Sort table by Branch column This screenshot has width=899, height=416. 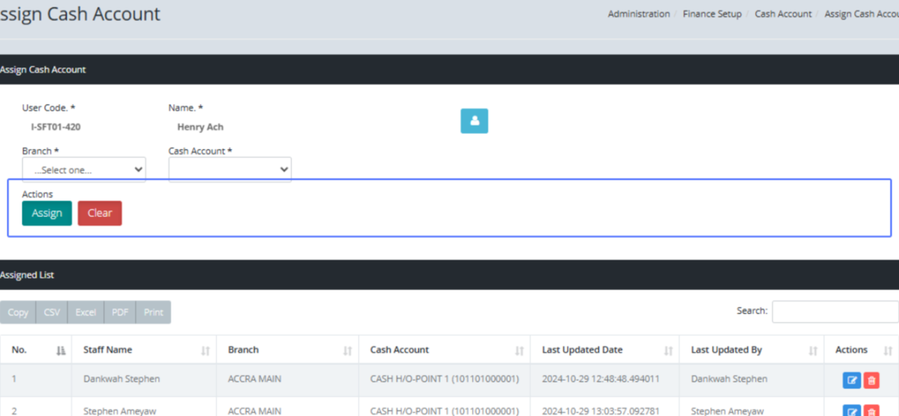(x=347, y=350)
